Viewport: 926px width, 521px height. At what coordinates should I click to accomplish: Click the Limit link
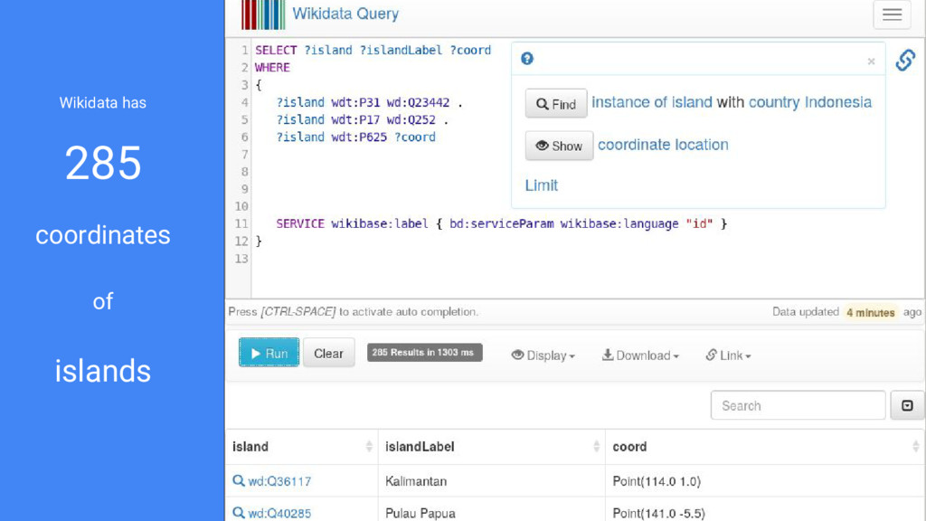541,185
